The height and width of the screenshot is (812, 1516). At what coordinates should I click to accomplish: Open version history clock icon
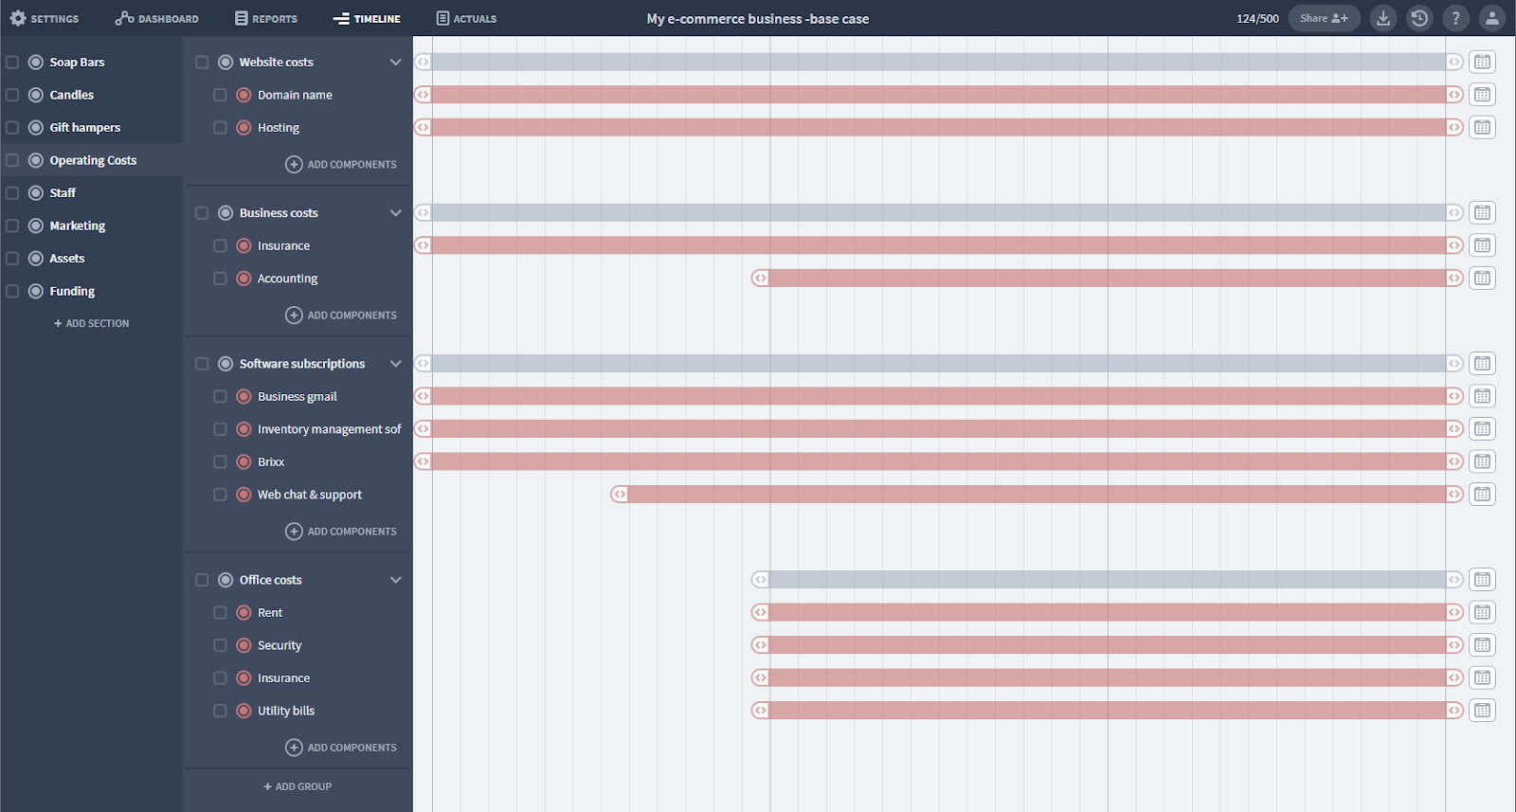coord(1419,18)
